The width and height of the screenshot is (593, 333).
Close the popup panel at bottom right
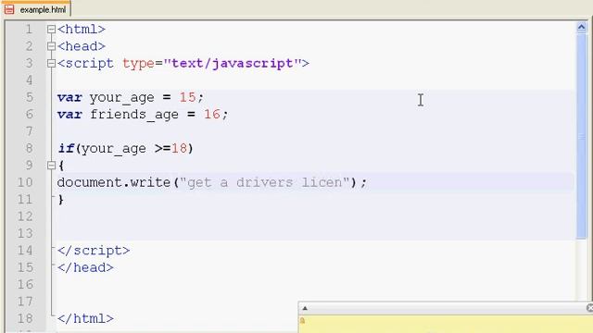point(589,308)
